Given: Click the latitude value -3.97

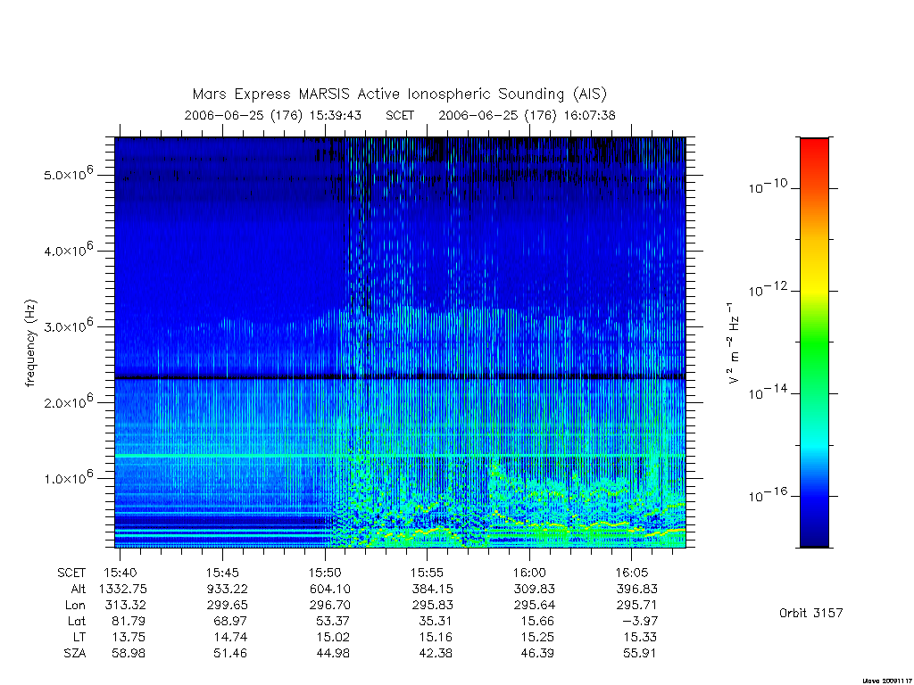Looking at the screenshot, I should tap(640, 621).
